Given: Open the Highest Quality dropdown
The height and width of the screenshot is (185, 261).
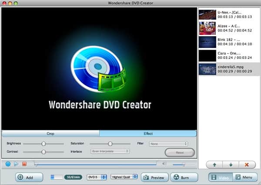Looking at the screenshot, I should pos(124,177).
